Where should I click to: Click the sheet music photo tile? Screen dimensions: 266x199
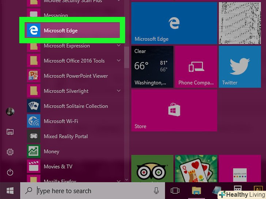pos(240,23)
